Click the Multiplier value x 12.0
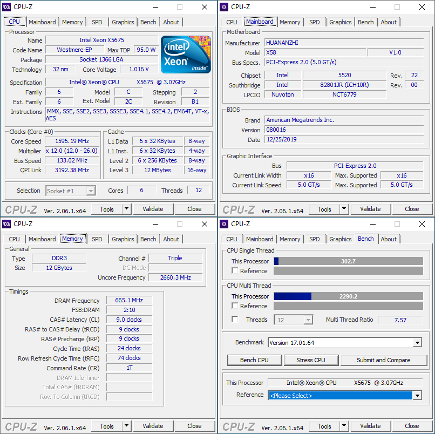 (72, 151)
